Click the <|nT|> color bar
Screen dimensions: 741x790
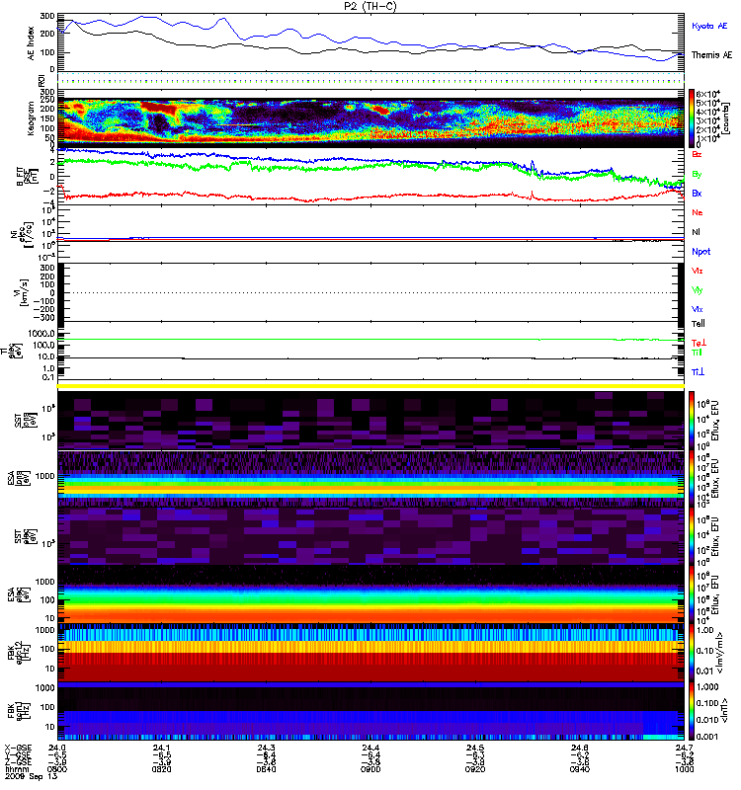tap(692, 711)
